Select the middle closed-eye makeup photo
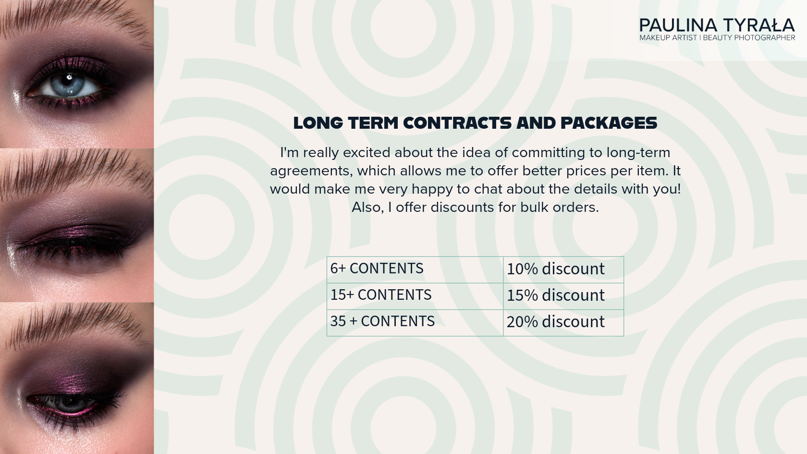 click(77, 226)
